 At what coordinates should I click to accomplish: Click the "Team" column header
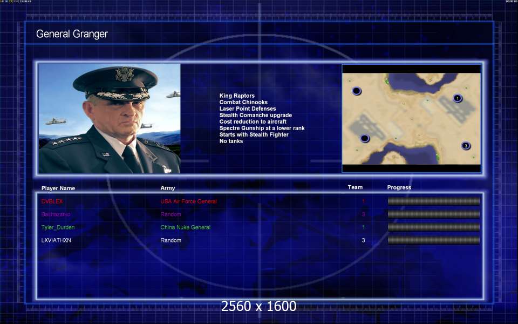(x=355, y=187)
